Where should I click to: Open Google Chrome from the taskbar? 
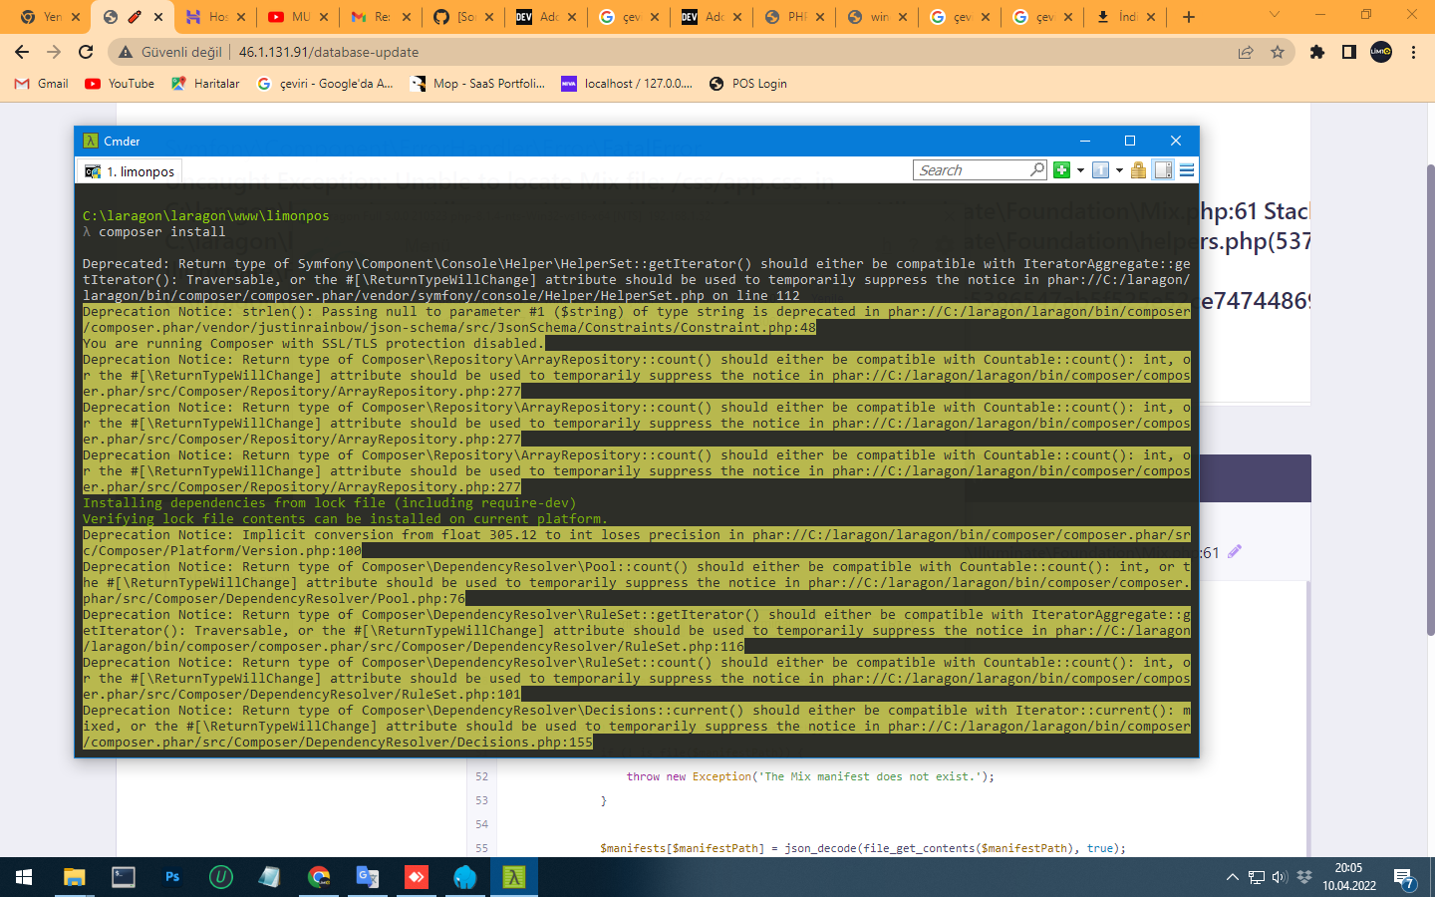(317, 877)
